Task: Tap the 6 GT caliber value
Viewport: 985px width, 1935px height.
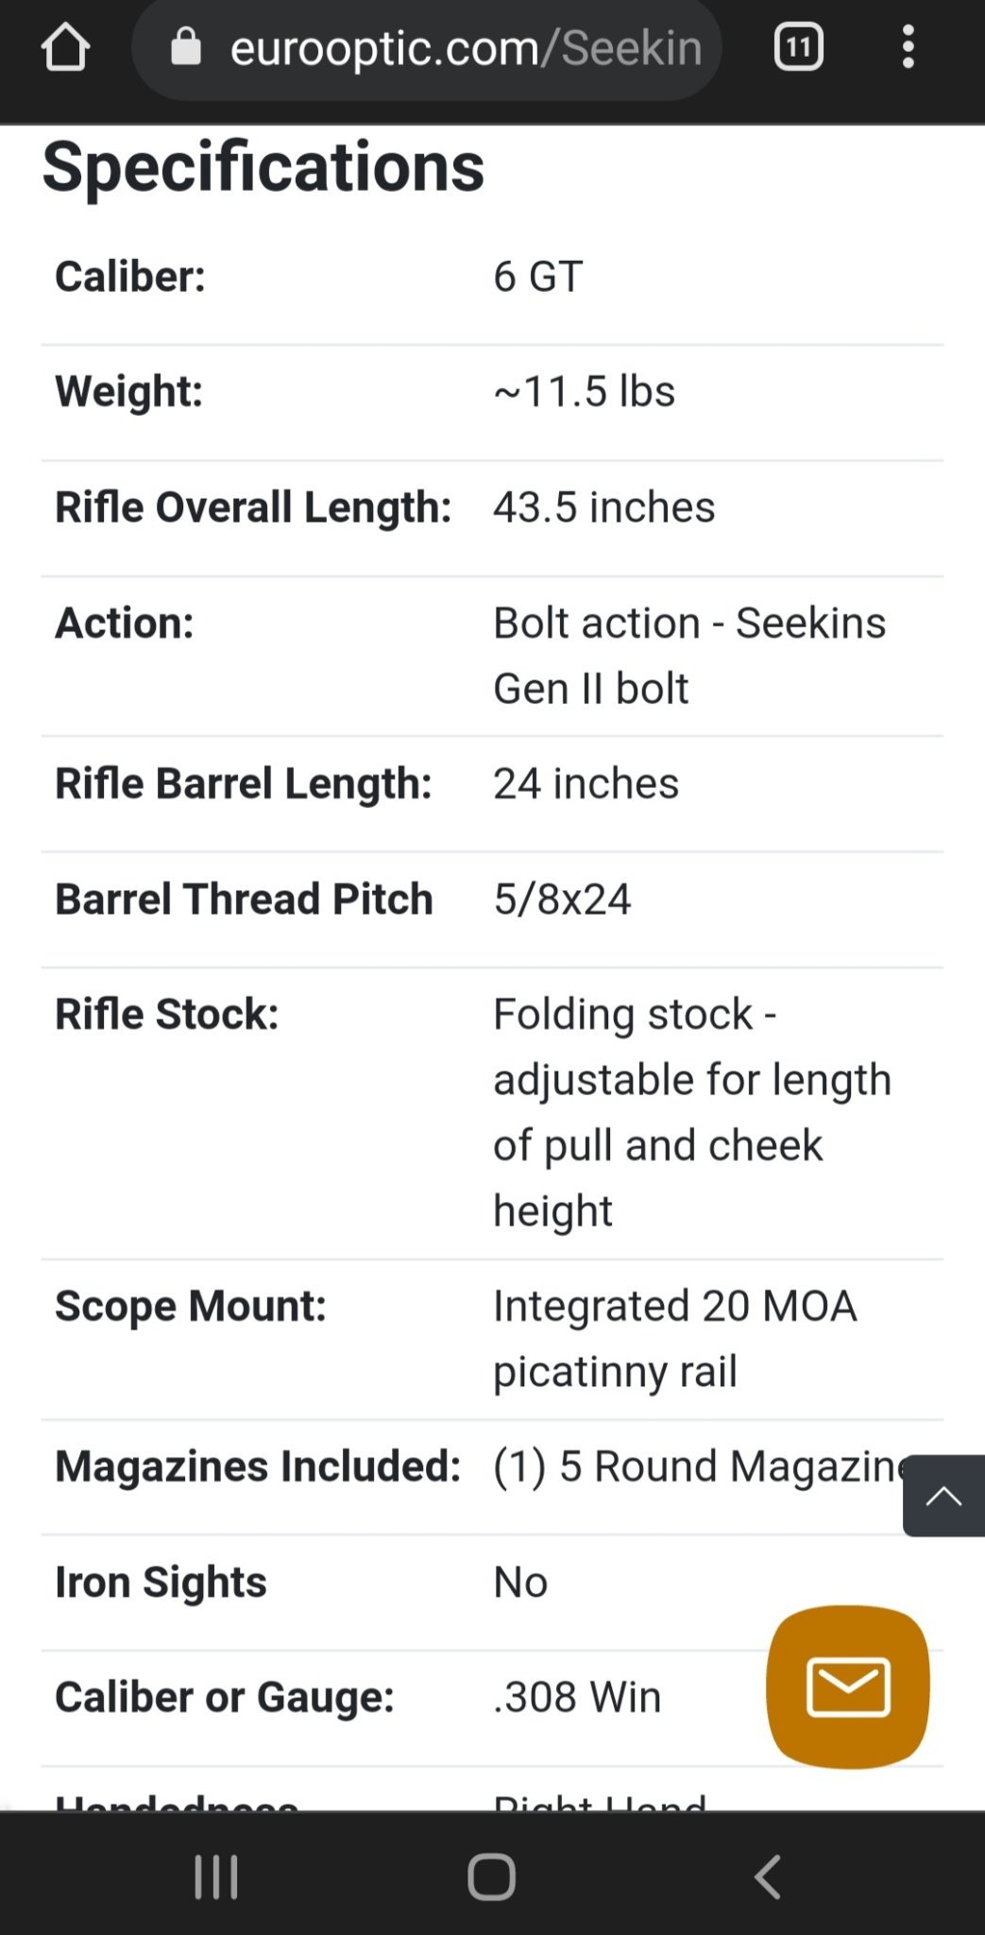Action: (x=537, y=277)
